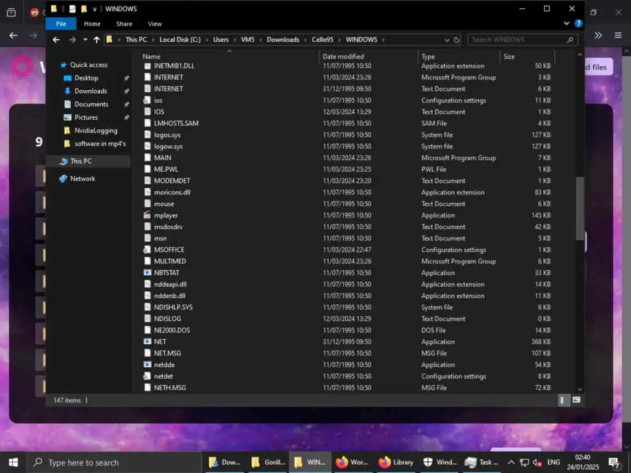631x473 pixels.
Task: Open software in mp4's sidebar folder
Action: point(100,143)
